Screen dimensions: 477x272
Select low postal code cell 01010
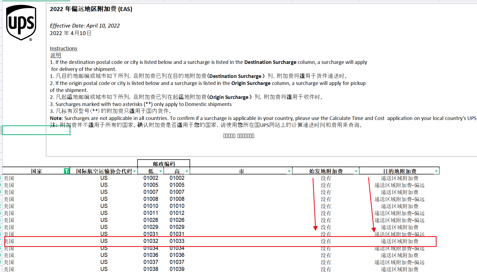pos(151,206)
